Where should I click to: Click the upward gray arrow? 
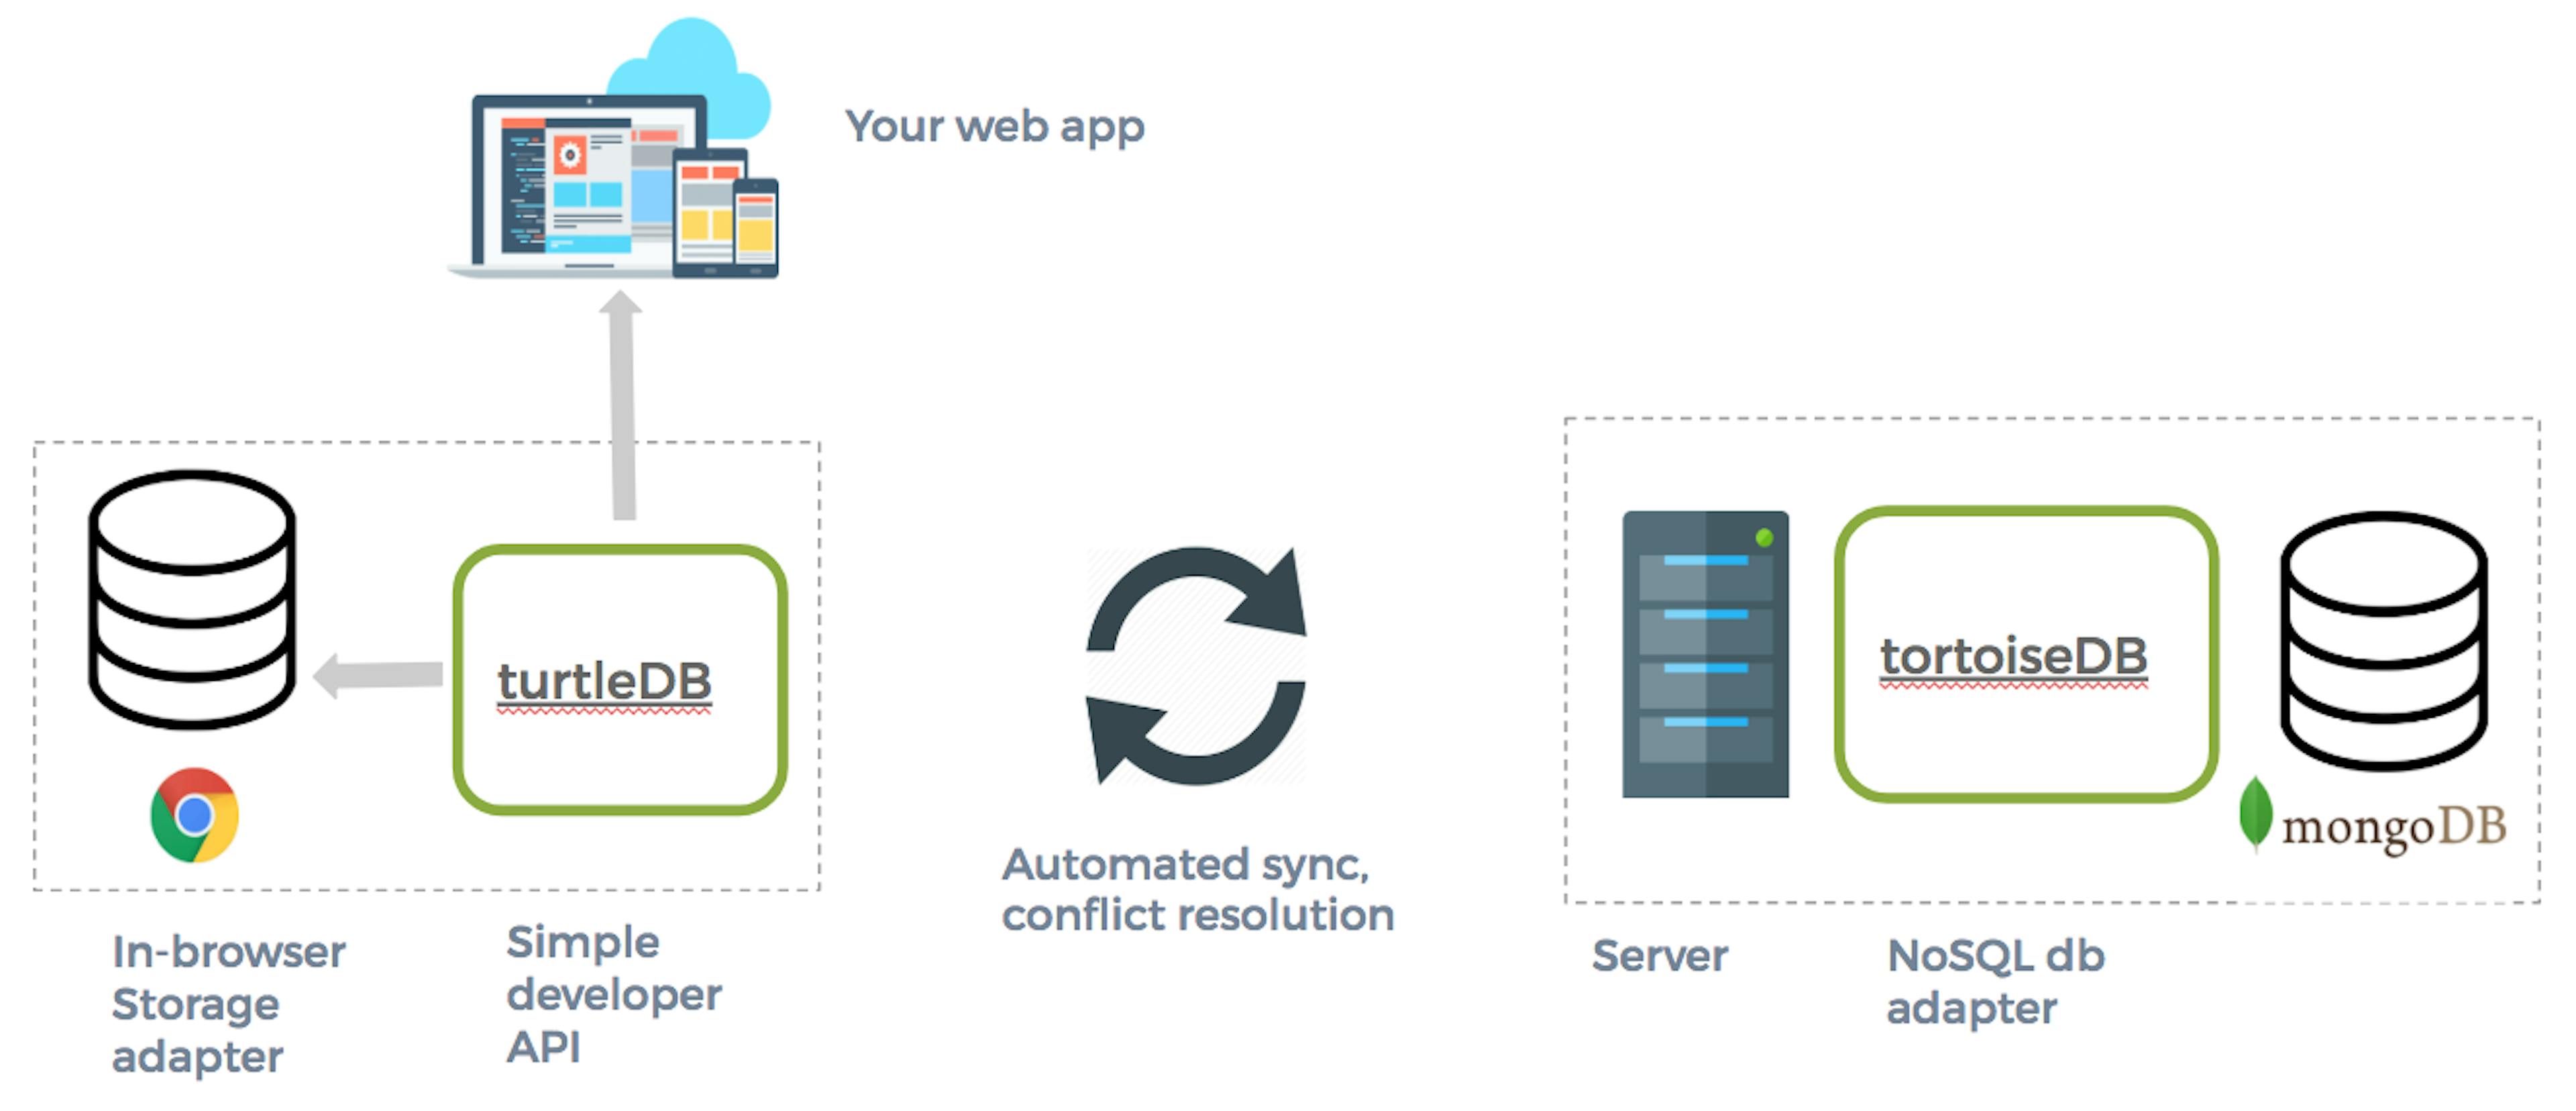[x=622, y=405]
